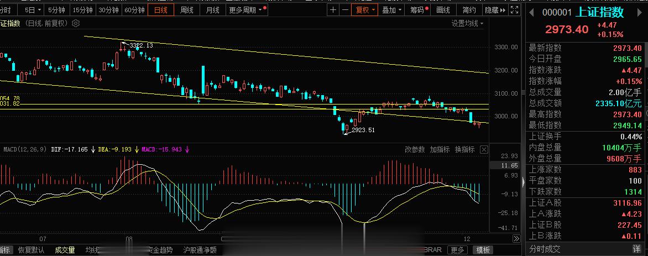Screen dimensions: 648x256
Task: Click 详 details button beside 分时成交
Action: [x=637, y=249]
